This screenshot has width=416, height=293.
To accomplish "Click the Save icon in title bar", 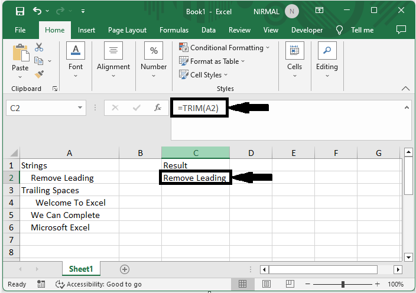I will coord(20,11).
